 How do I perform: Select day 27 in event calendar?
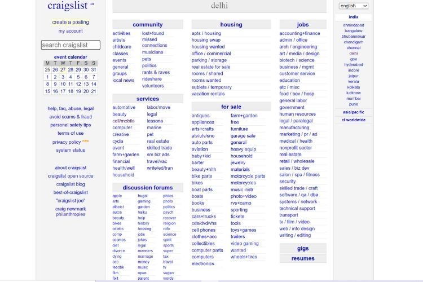[63, 69]
